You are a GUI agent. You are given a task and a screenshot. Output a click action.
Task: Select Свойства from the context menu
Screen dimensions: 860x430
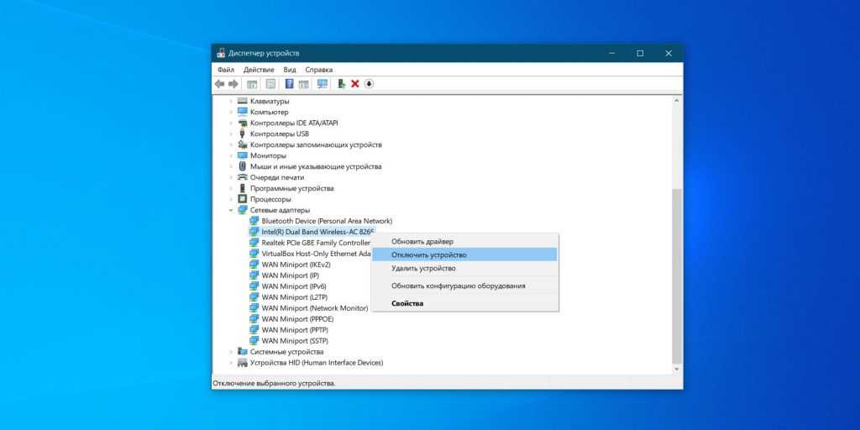407,303
